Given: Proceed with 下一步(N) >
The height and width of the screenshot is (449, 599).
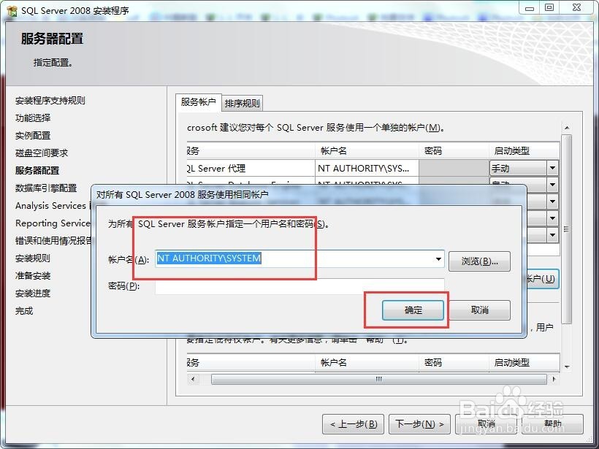Looking at the screenshot, I should tap(419, 424).
